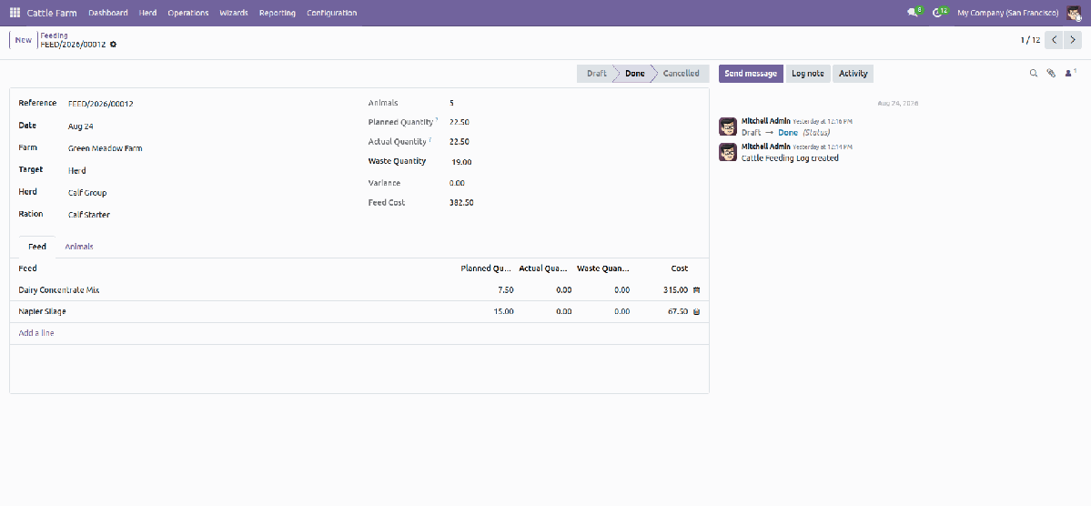Go to the next record arrow

click(x=1074, y=40)
